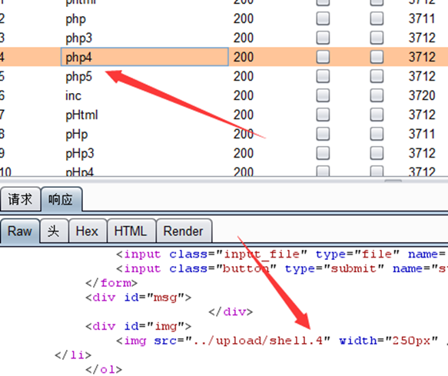This screenshot has height=376, width=448.
Task: Tick right checkbox in the inc row
Action: 377,95
